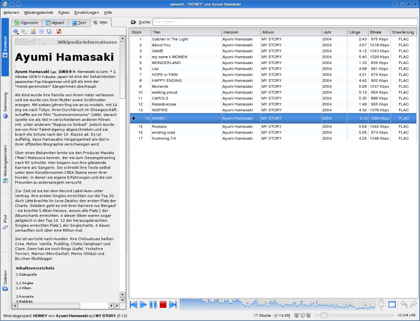This screenshot has width=420, height=321.
Task: Show the artist Wikipedia page icon
Action: (x=33, y=32)
